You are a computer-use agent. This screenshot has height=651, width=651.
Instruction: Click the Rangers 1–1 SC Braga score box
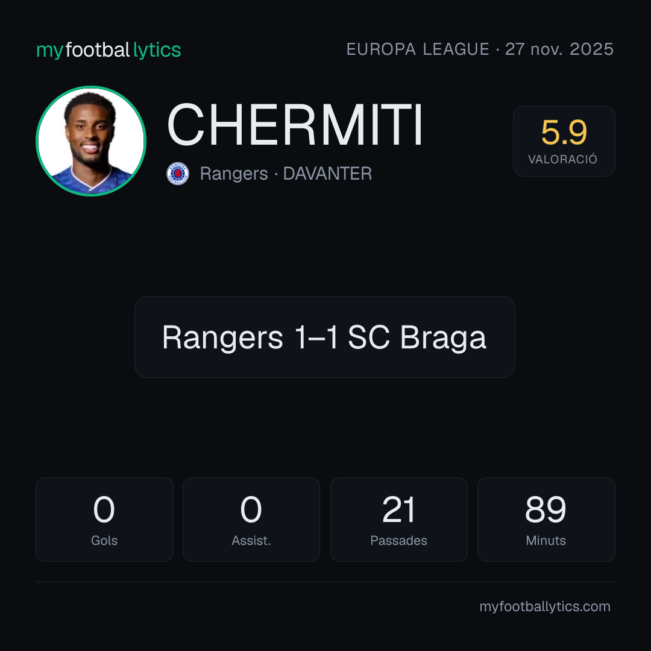coord(325,337)
